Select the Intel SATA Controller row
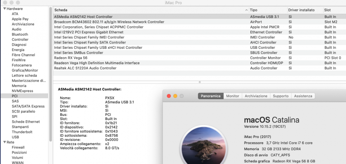The width and height of the screenshot is (346, 164). coord(200,42)
